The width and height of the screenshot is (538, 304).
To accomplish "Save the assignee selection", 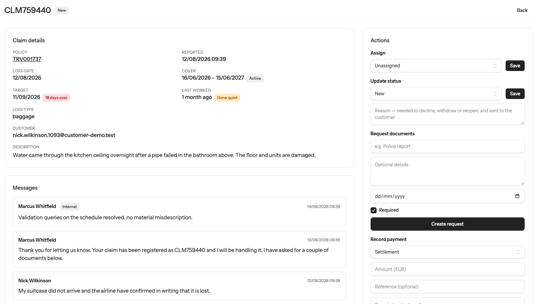I will click(x=515, y=66).
